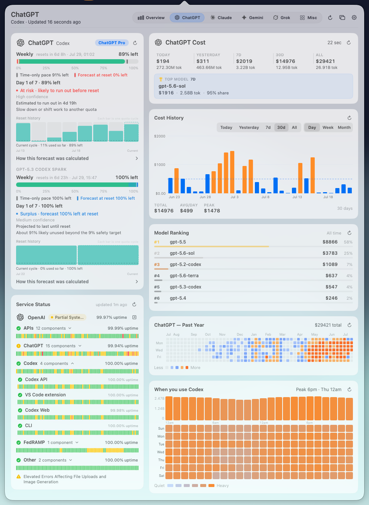Open Codex Spark How this forecast was calculated
This screenshot has height=505, width=369.
click(x=77, y=282)
